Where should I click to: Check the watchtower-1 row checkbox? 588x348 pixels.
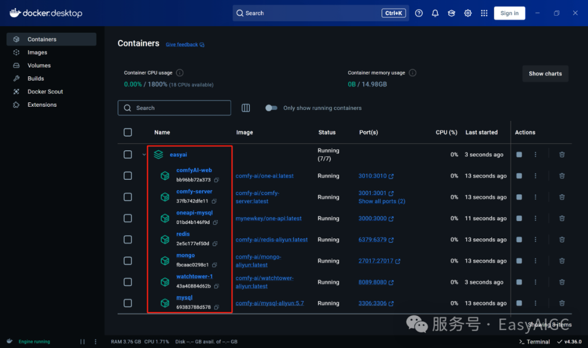(x=128, y=282)
